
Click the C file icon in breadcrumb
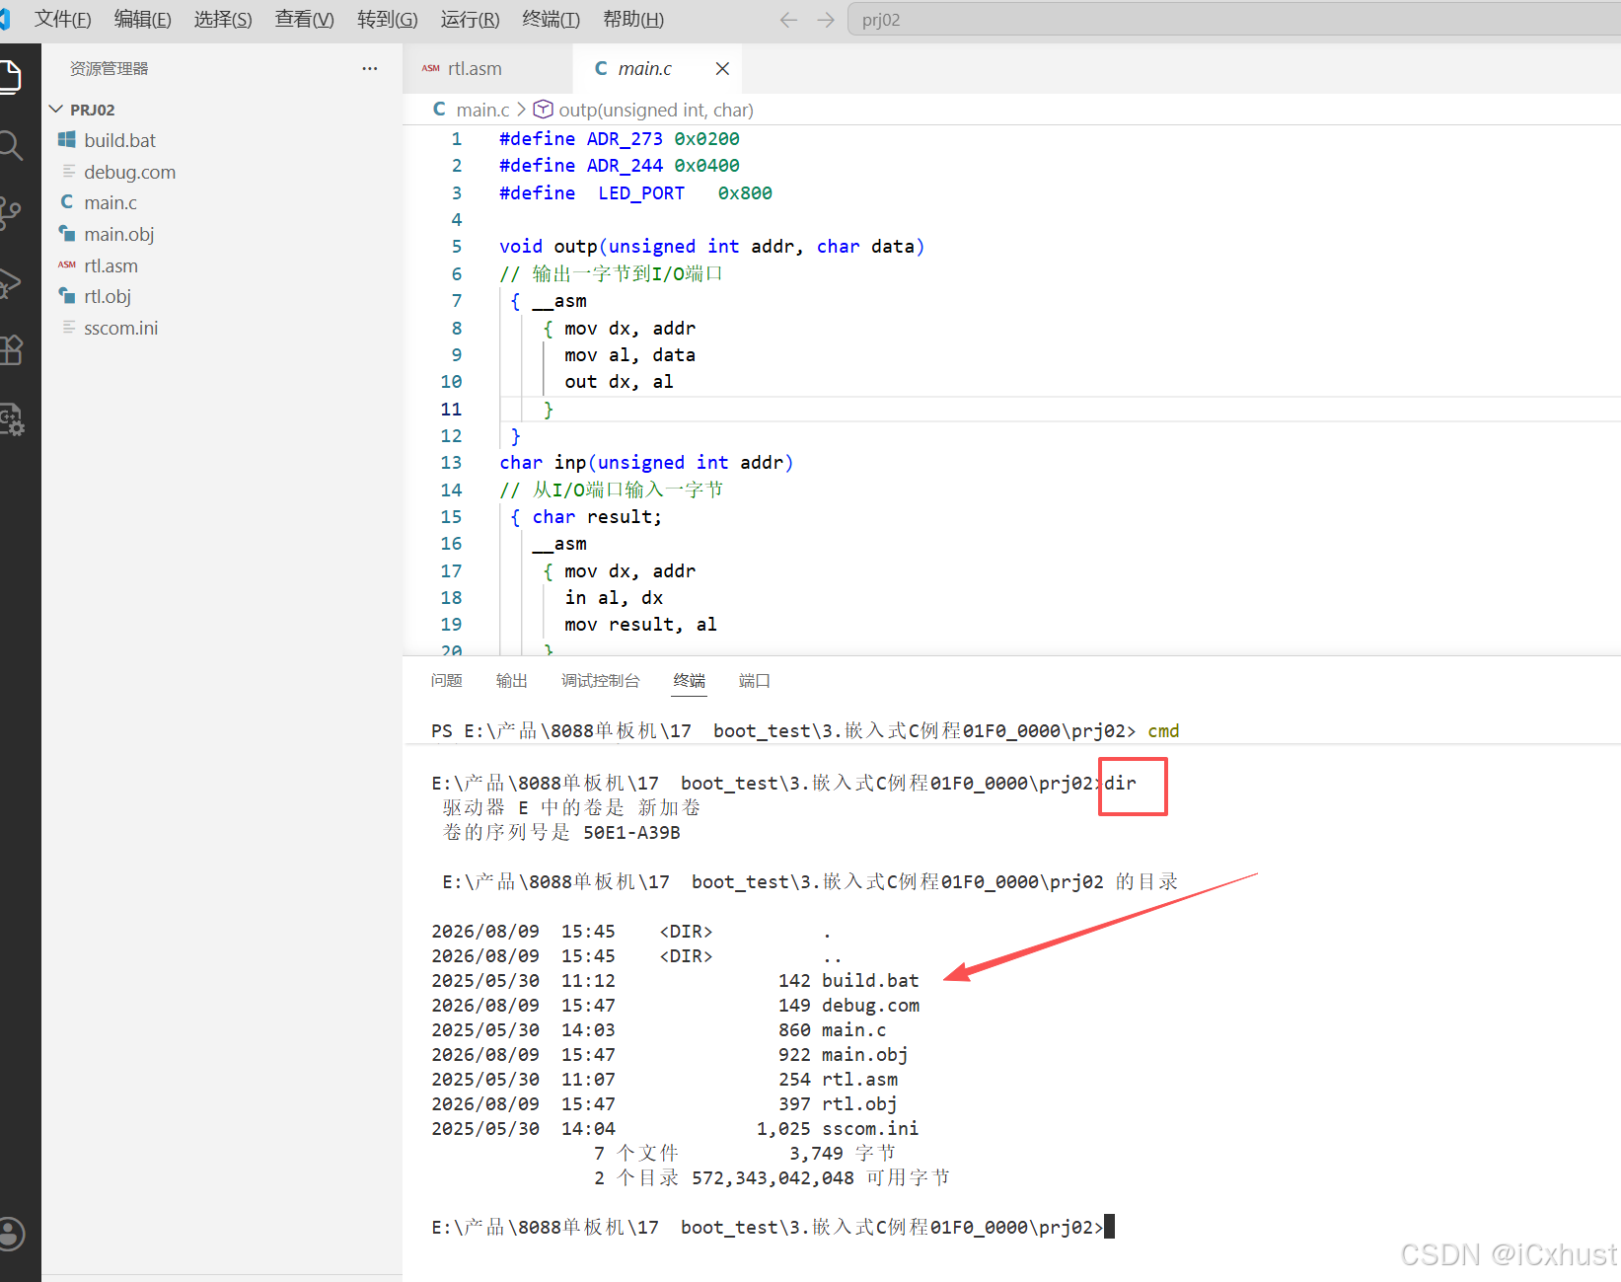pos(439,110)
